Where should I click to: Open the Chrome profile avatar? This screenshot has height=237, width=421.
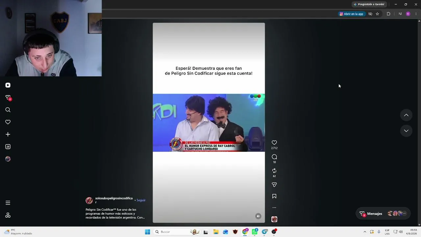click(408, 14)
